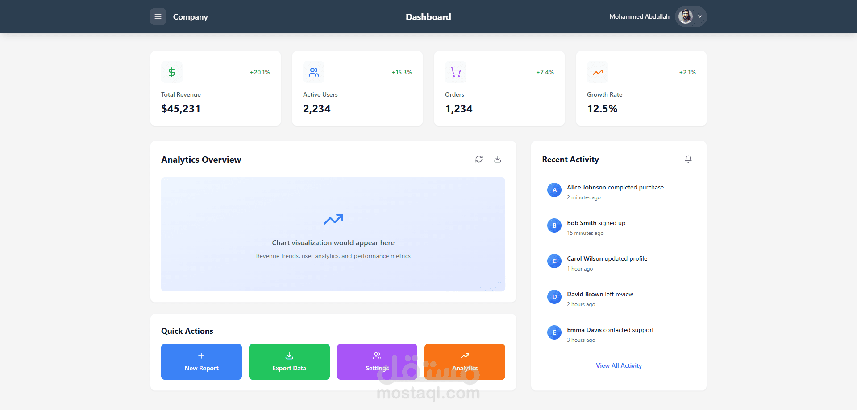The height and width of the screenshot is (410, 857).
Task: Follow the View All Activity link
Action: (x=619, y=365)
